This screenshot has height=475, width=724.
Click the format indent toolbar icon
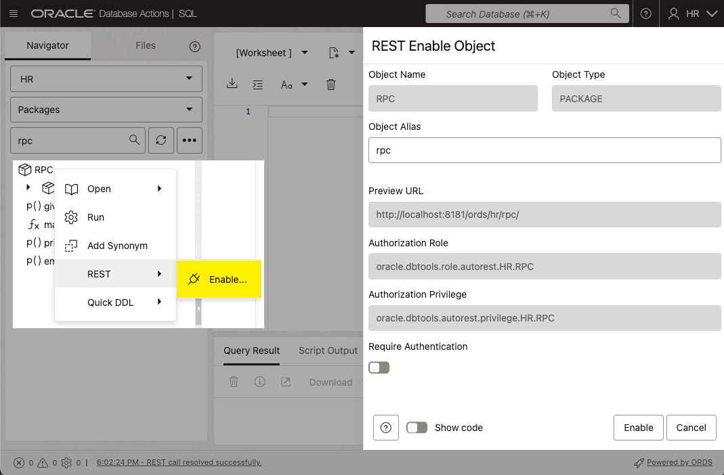click(257, 85)
